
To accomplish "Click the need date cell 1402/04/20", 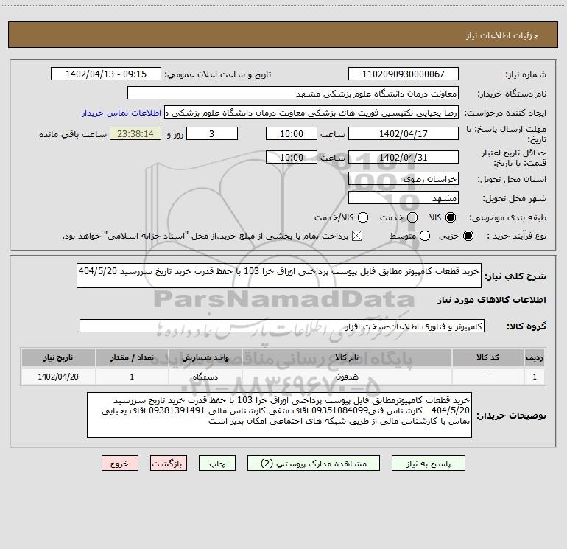I will (58, 377).
